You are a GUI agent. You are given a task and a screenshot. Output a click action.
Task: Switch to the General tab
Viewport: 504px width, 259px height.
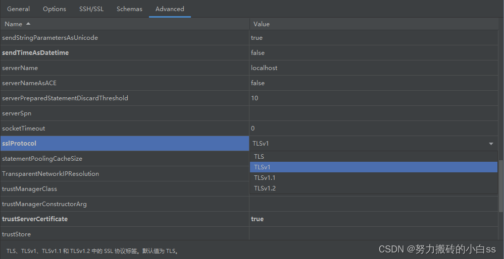[x=18, y=9]
